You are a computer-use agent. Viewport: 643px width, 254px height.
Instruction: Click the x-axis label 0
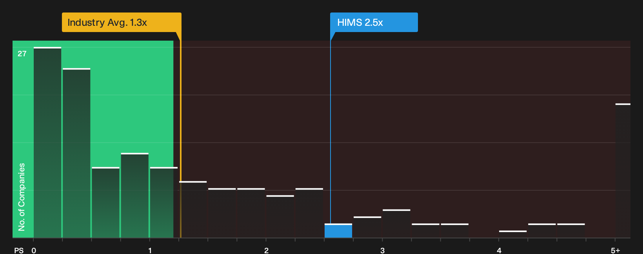pos(34,250)
